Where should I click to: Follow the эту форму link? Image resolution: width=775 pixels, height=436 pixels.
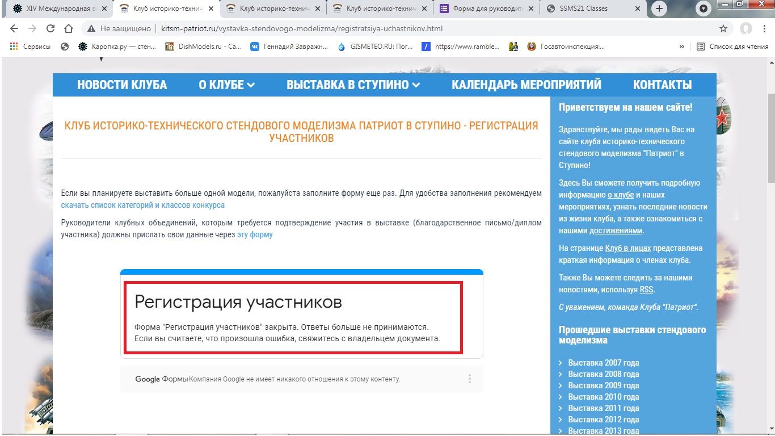[x=255, y=234]
